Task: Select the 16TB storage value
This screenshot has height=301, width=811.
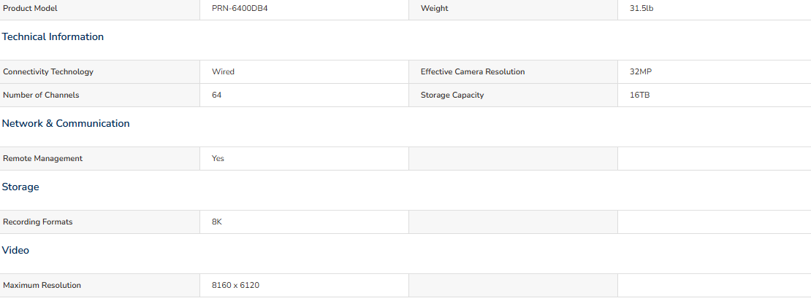Action: point(640,95)
